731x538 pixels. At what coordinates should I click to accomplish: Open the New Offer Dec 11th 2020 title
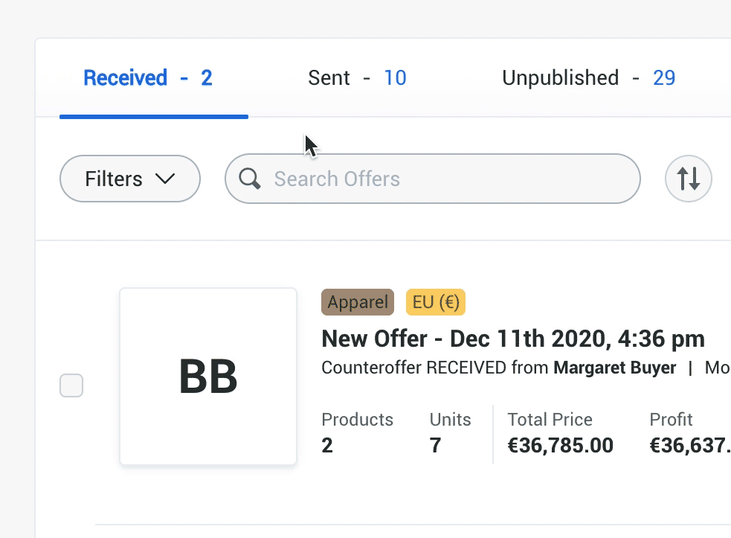512,339
